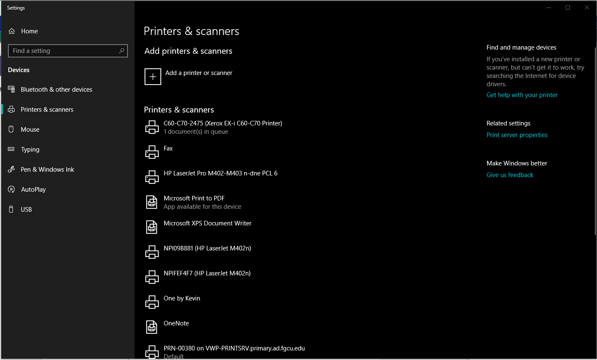The image size is (597, 360).
Task: Open Print server properties link
Action: (517, 135)
